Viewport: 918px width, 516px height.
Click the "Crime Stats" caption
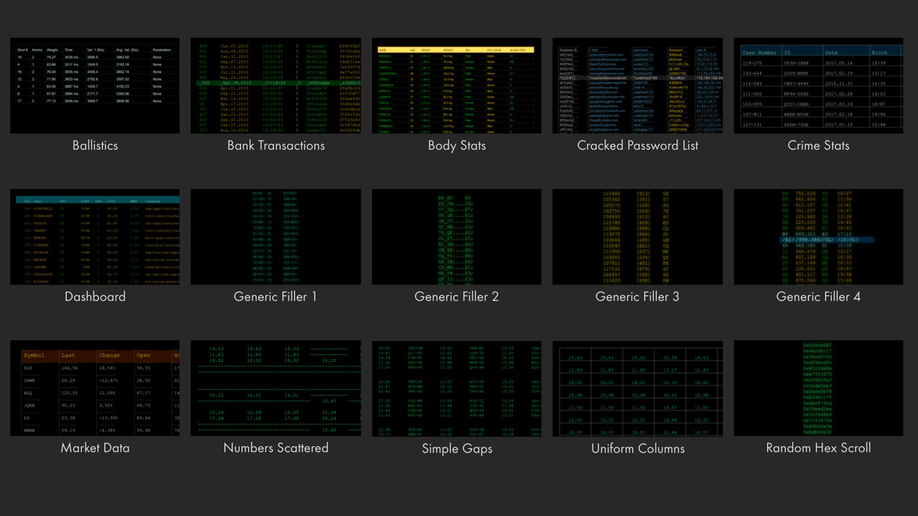coord(818,145)
